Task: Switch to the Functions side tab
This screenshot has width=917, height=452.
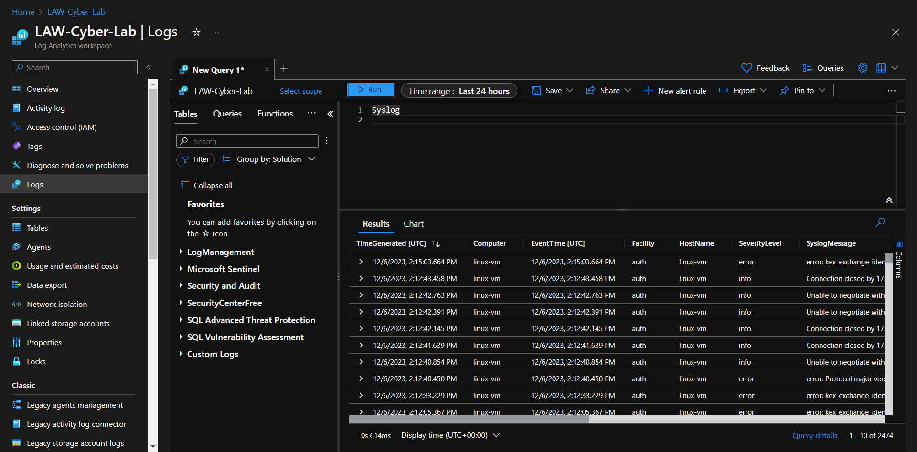Action: [x=275, y=114]
